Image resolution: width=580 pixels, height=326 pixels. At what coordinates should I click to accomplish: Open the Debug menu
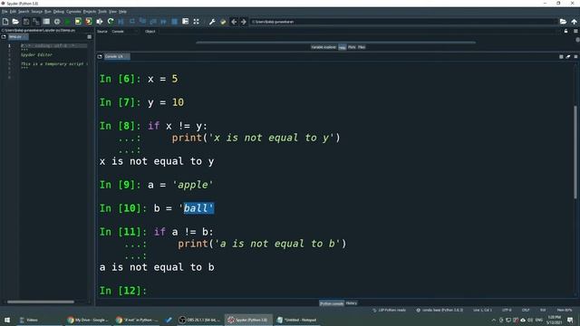point(58,12)
